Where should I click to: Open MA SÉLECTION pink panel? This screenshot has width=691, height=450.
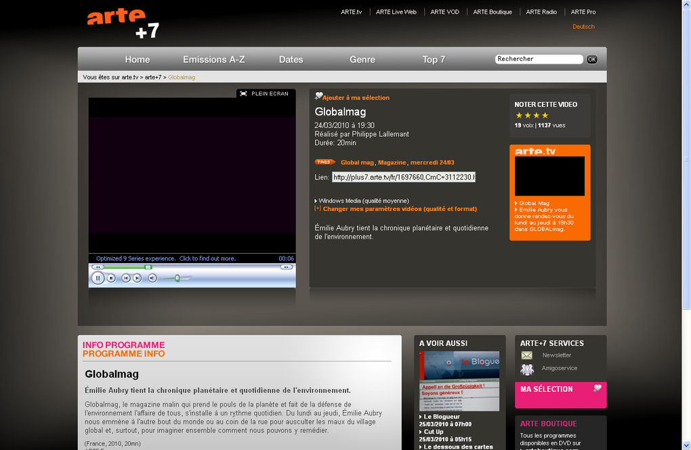point(560,395)
